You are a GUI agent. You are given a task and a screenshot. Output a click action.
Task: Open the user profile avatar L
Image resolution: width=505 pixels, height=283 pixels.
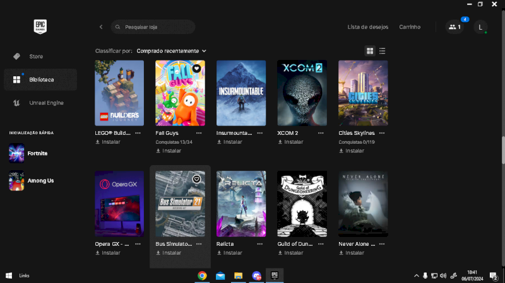click(x=480, y=27)
